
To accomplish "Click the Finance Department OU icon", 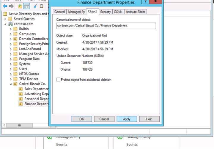I will [x=21, y=104].
